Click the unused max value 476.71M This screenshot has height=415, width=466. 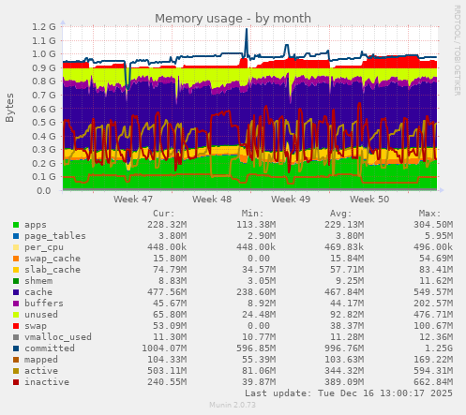[x=433, y=315]
